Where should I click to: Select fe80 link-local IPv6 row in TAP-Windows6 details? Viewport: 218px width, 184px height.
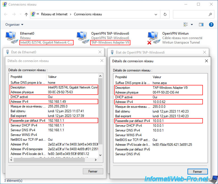[158, 145]
